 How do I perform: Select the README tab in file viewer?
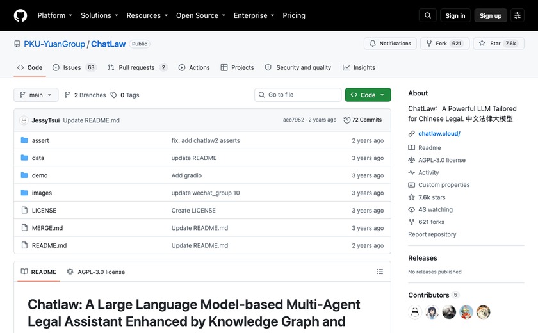tap(38, 272)
